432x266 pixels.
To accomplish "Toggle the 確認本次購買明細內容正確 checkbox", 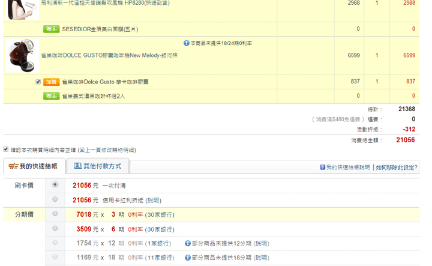I will (x=6, y=149).
